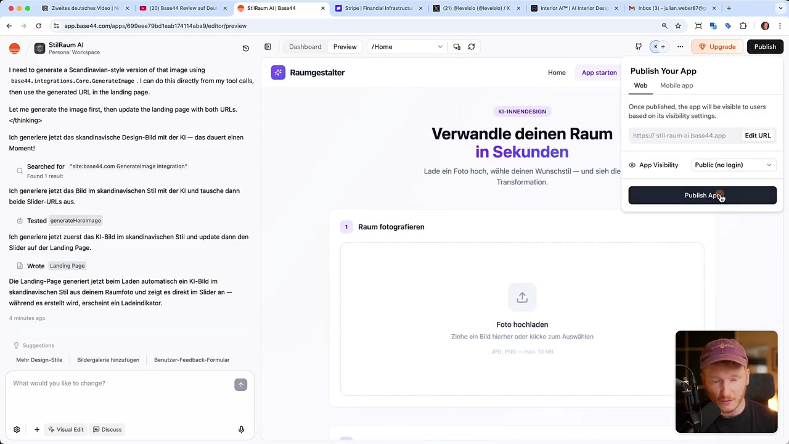Screen dimensions: 789x444
Task: Switch to the Preview tab
Action: pos(345,47)
